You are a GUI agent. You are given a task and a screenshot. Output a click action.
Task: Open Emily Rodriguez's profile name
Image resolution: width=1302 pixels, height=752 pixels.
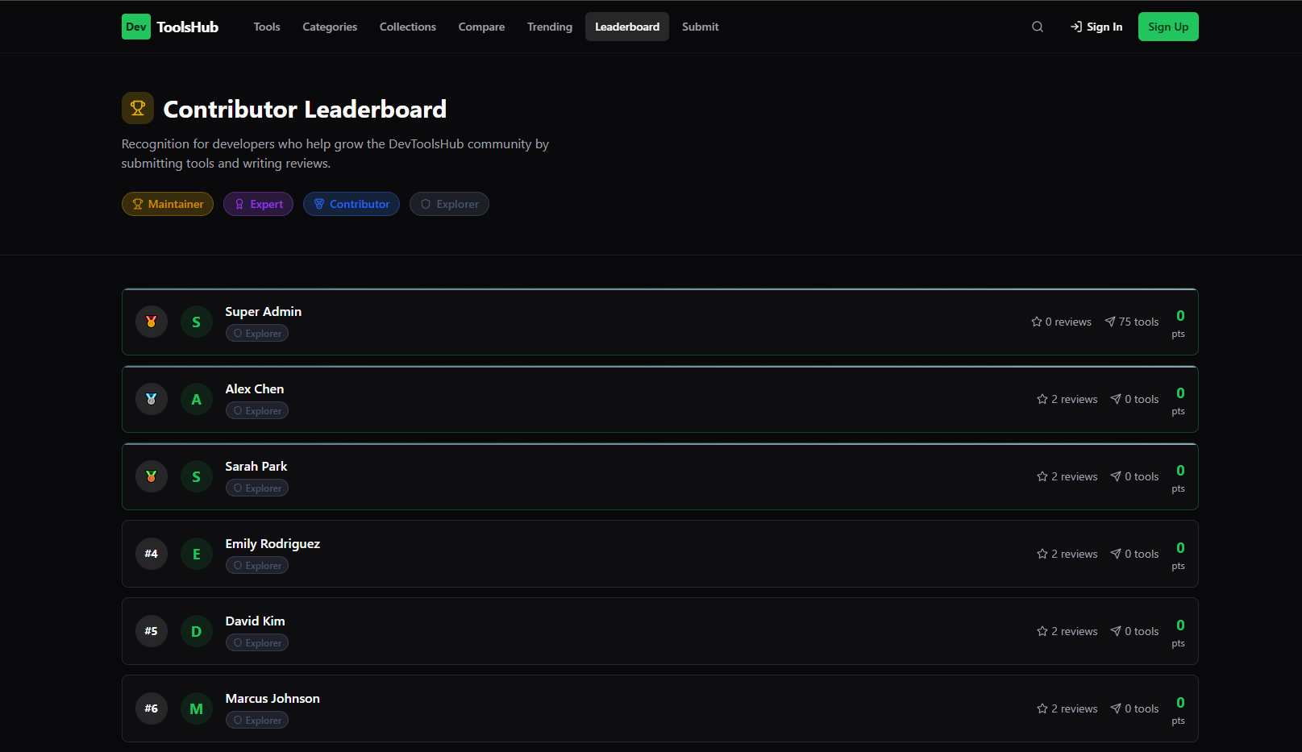coord(272,543)
